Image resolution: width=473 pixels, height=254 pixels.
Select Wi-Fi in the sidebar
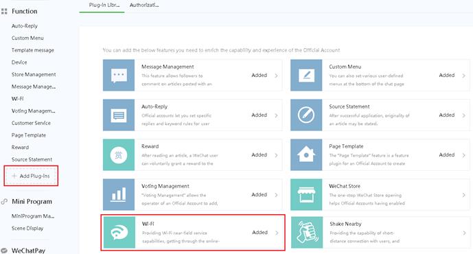(x=17, y=99)
